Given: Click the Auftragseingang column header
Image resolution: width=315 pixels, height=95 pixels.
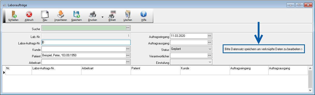Looking at the screenshot, I should (x=249, y=68).
